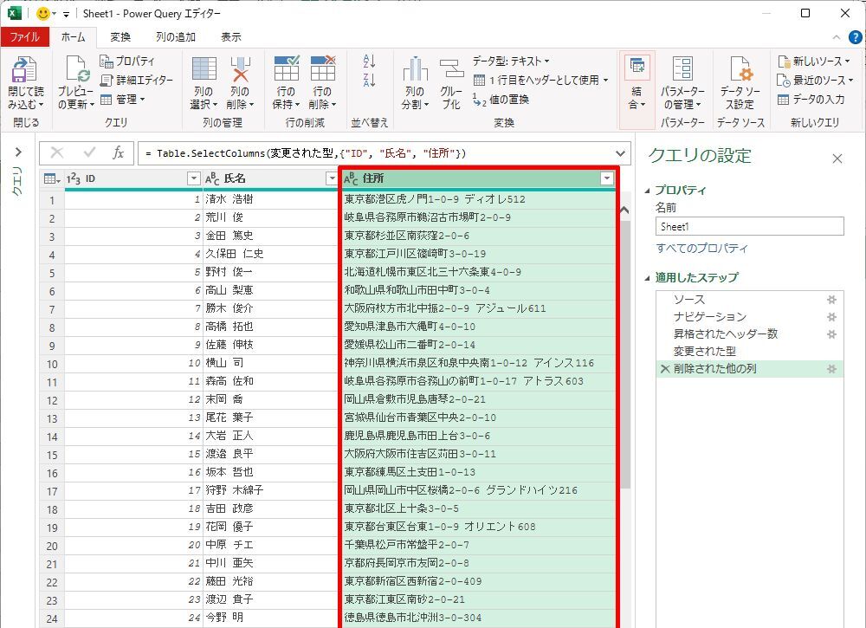Click the 閉じて読み込む (Close & Load) icon
The width and height of the screenshot is (866, 628).
[25, 71]
